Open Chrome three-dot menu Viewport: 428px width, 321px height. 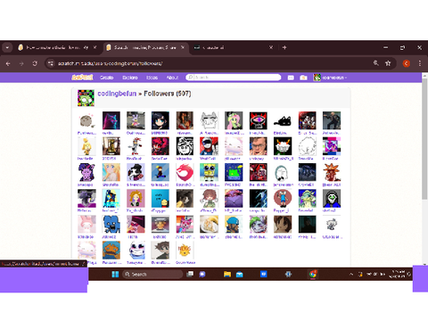pos(420,63)
